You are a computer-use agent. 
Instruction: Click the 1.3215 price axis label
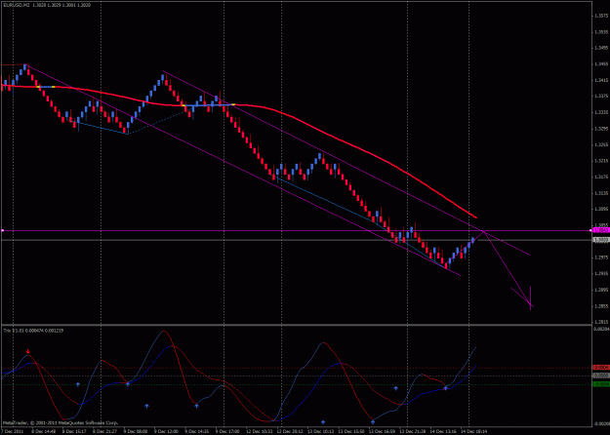pyautogui.click(x=601, y=161)
